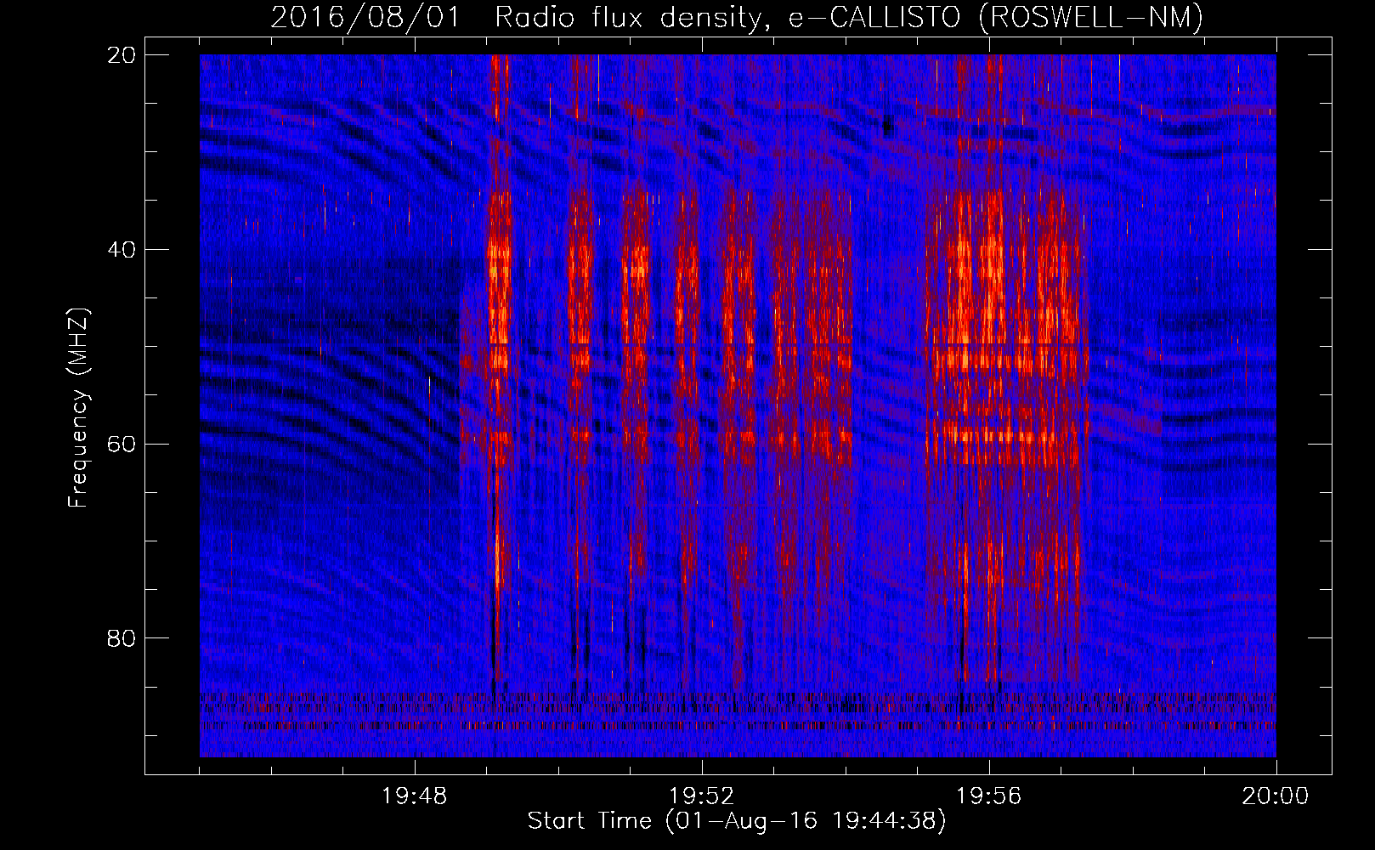Click the 80 frequency tick label

point(122,638)
